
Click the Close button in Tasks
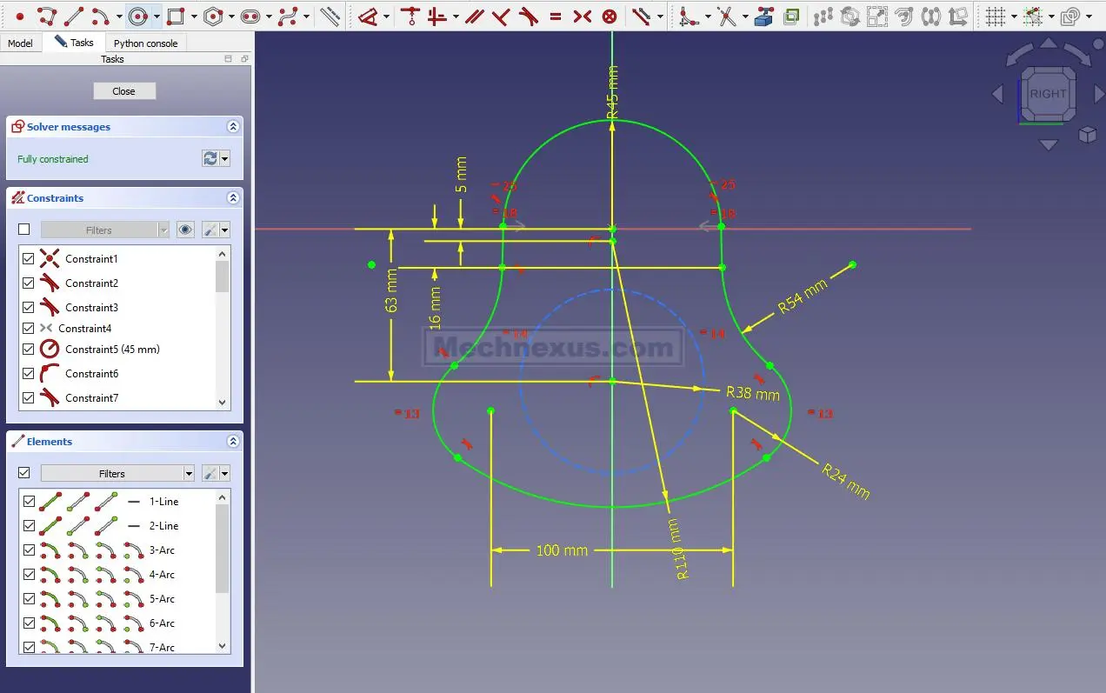[124, 91]
